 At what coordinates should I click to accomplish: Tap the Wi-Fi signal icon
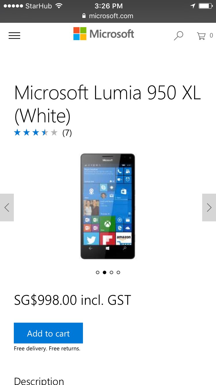(59, 6)
